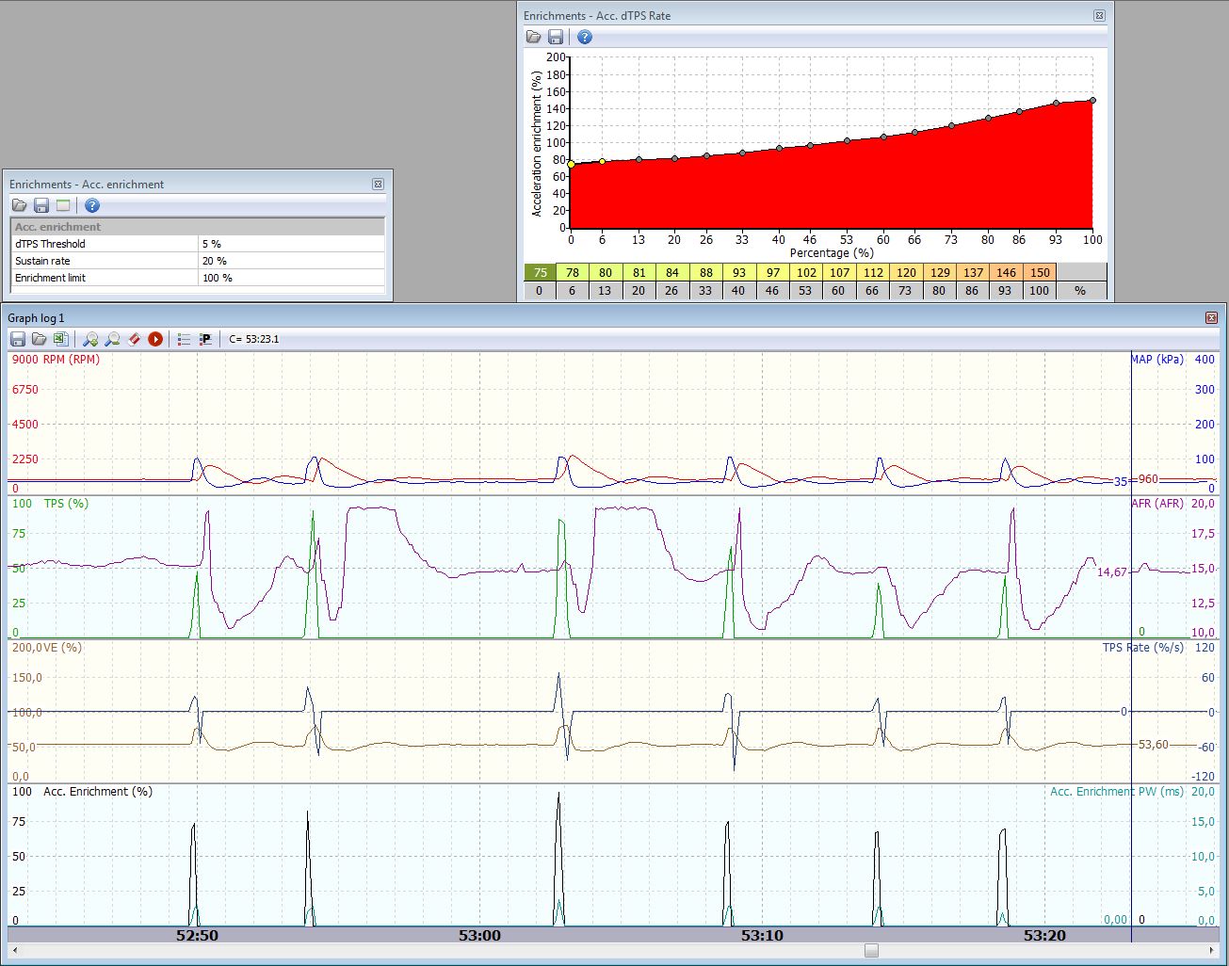The height and width of the screenshot is (966, 1229).
Task: Click the P parameters icon in Graph log
Action: click(x=204, y=339)
